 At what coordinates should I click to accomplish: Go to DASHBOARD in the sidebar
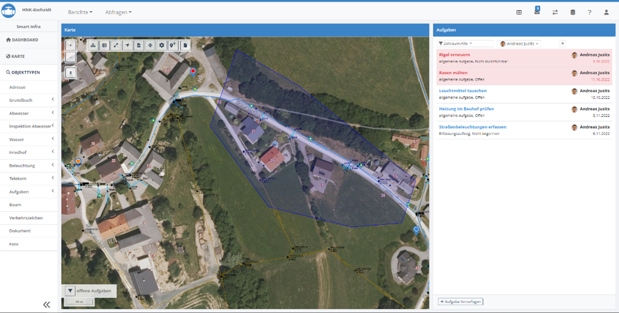coord(22,40)
